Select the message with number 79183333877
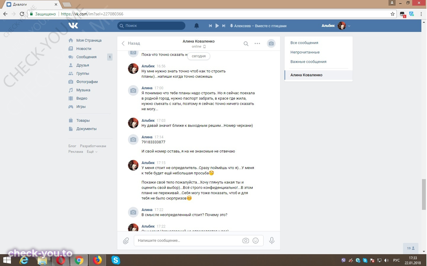This screenshot has height=266, width=427. 153,142
